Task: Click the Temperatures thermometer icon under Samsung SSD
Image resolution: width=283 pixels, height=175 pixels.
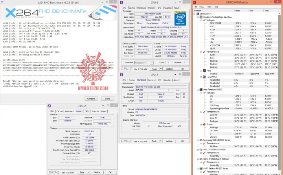Action: pos(204,143)
